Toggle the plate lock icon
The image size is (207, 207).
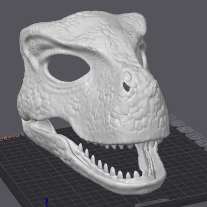(194, 136)
